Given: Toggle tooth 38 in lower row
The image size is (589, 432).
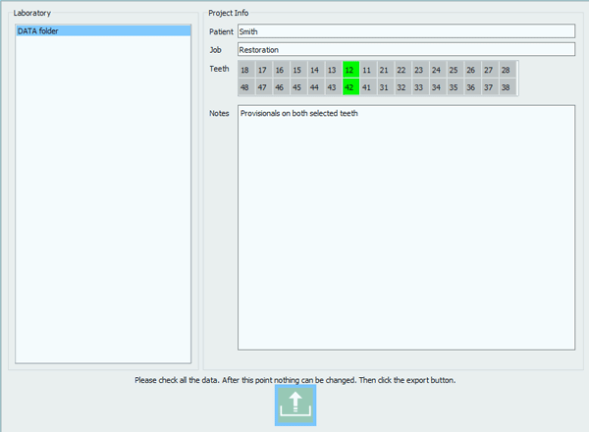Looking at the screenshot, I should coord(506,87).
